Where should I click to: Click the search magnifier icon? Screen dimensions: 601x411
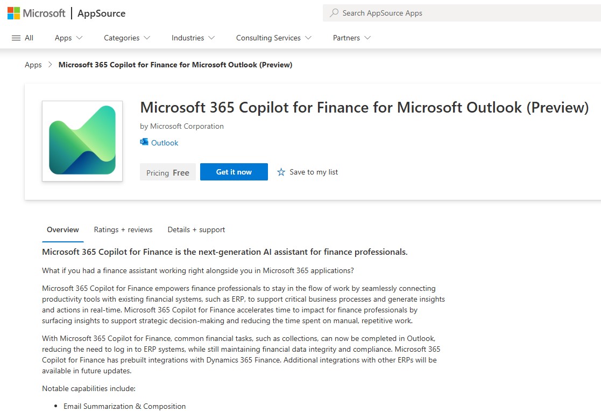pyautogui.click(x=334, y=13)
